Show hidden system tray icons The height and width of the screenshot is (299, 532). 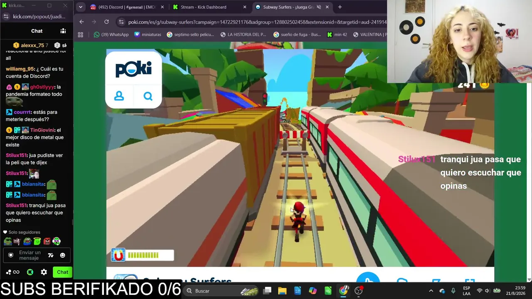tap(431, 291)
